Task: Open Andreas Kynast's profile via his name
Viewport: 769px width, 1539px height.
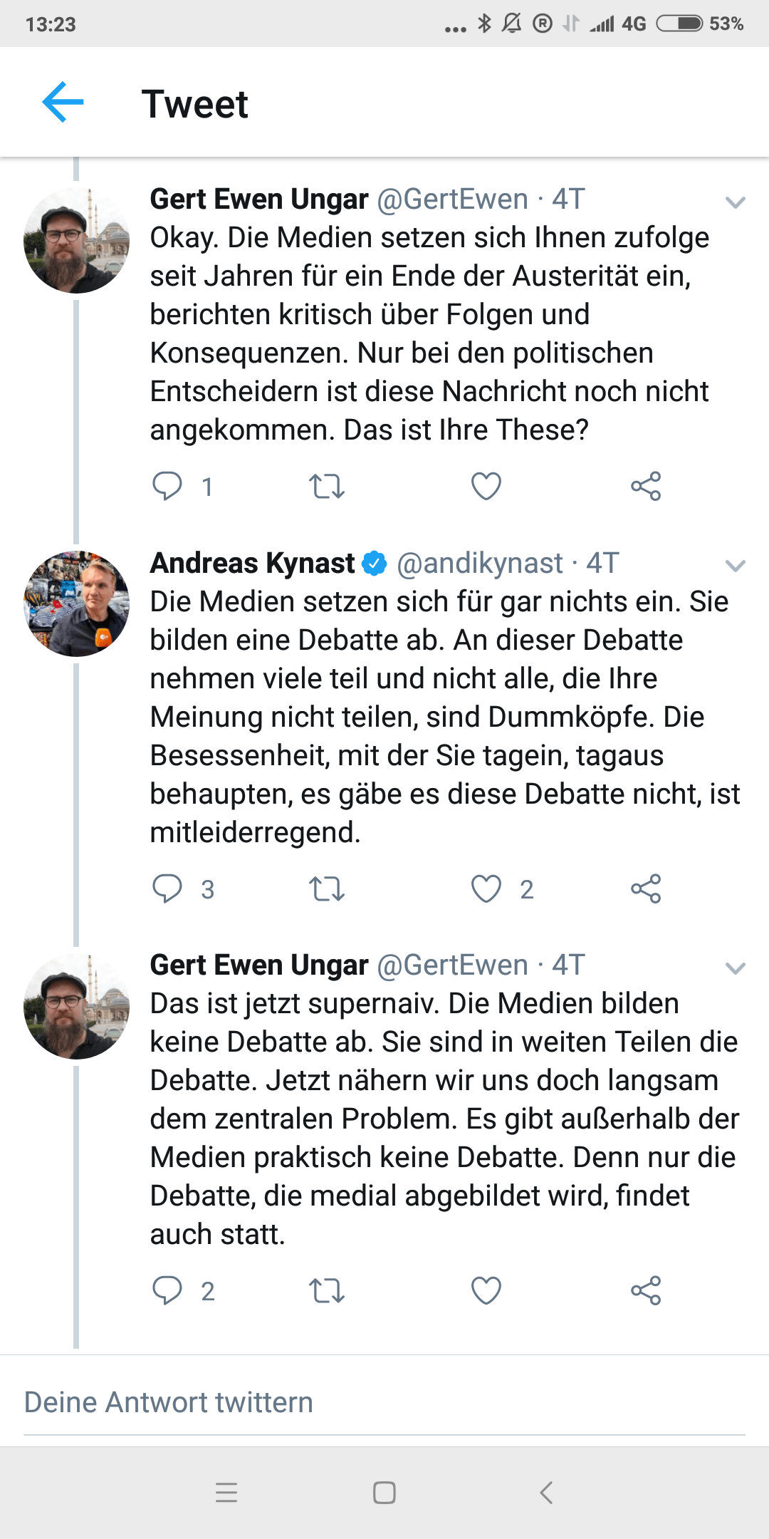Action: [x=252, y=563]
